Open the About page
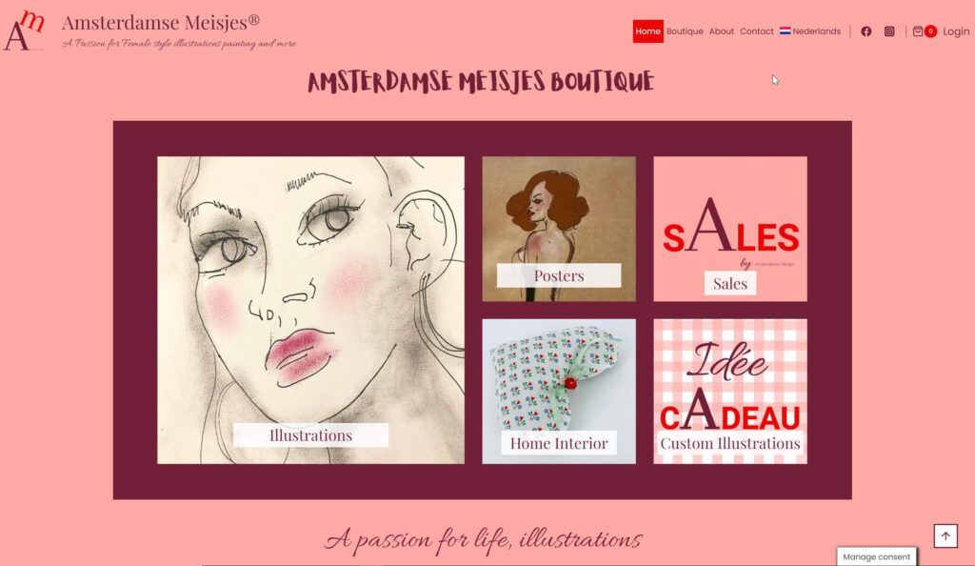This screenshot has height=566, width=975. pos(722,31)
